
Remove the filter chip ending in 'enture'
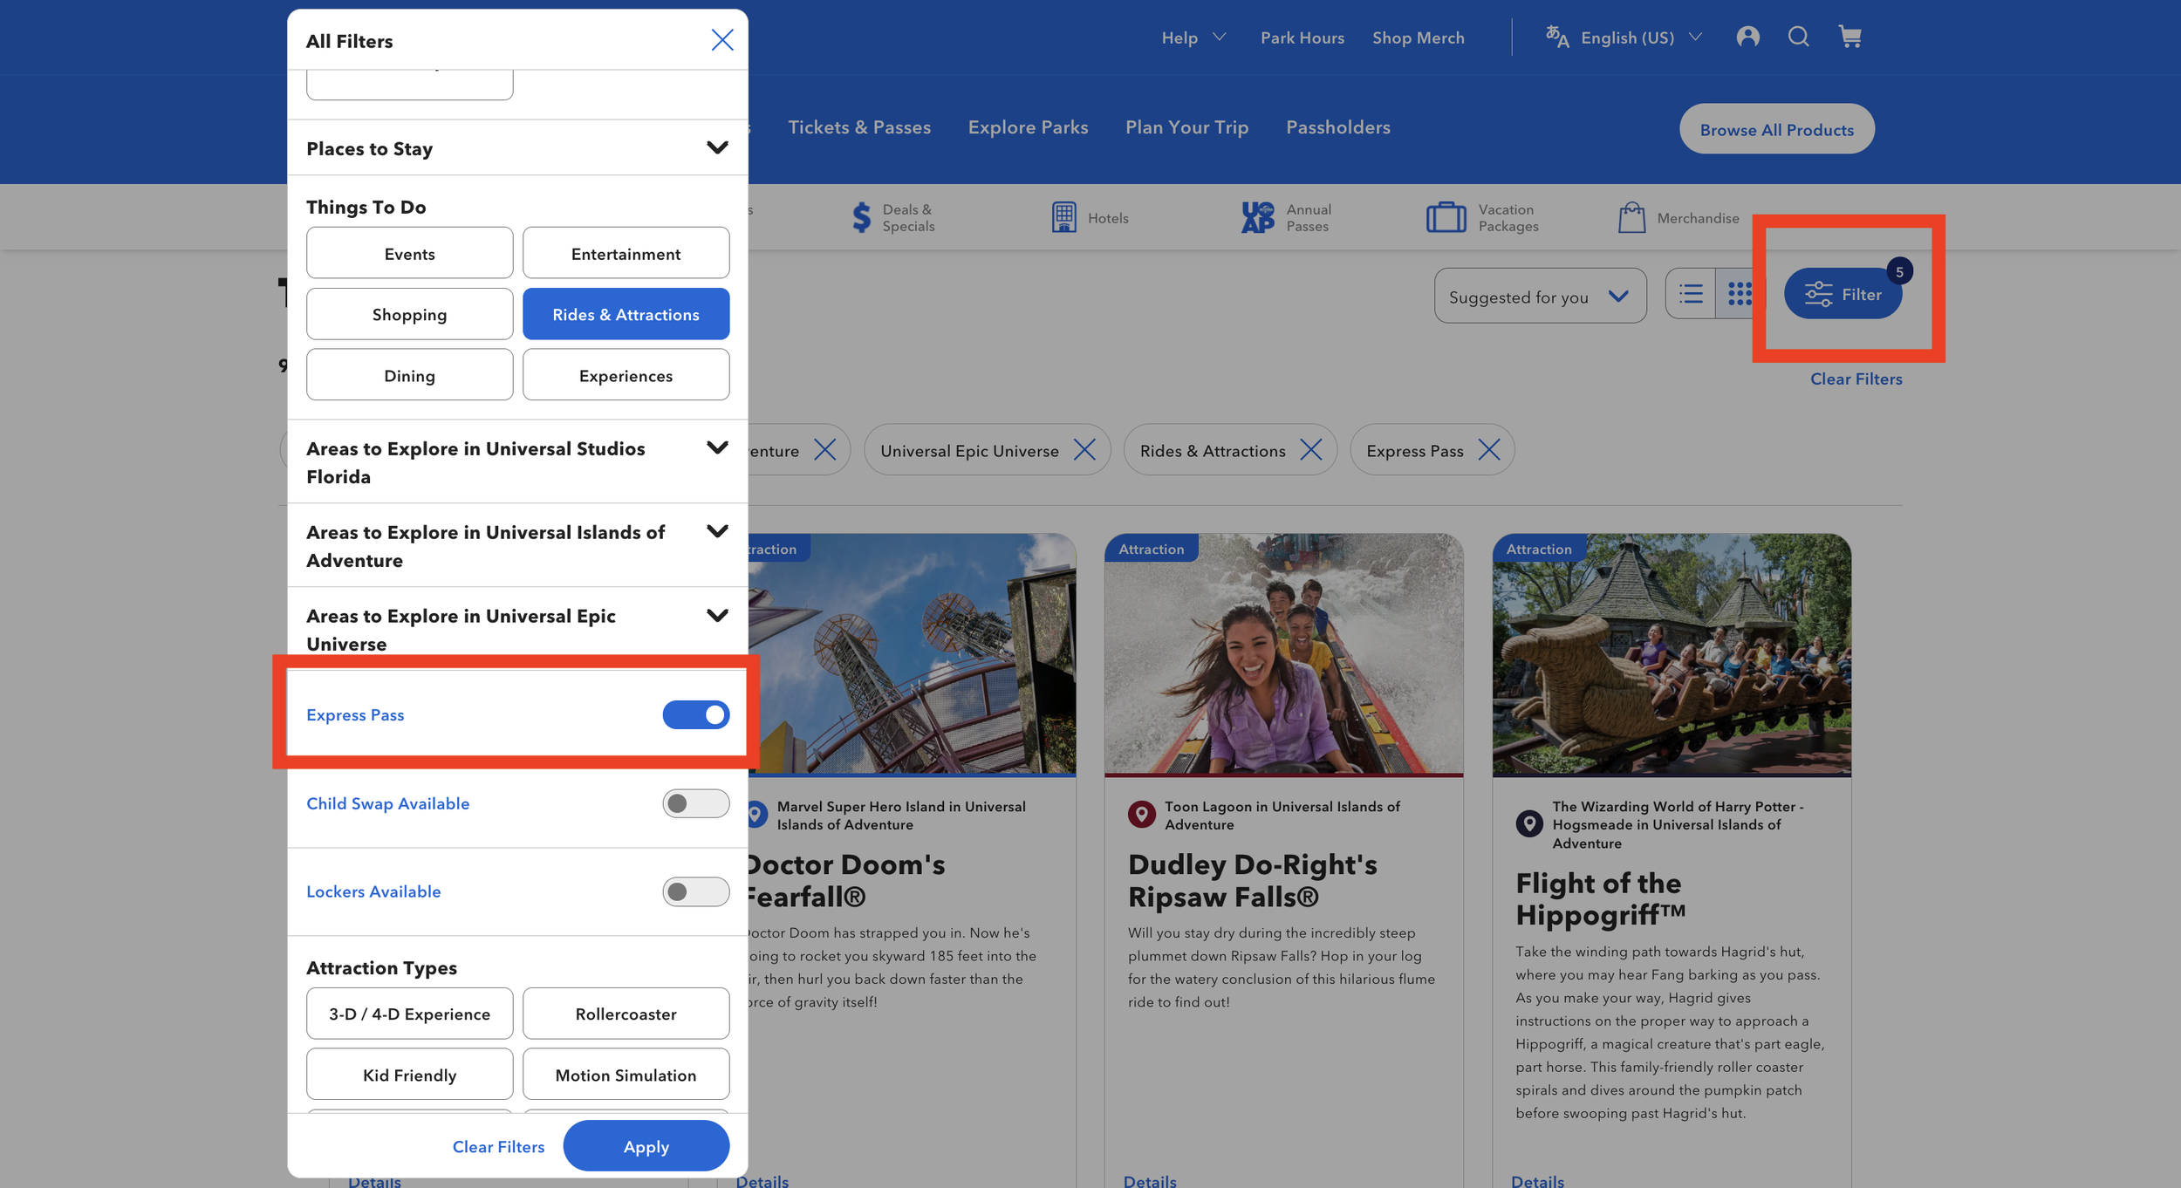(824, 450)
